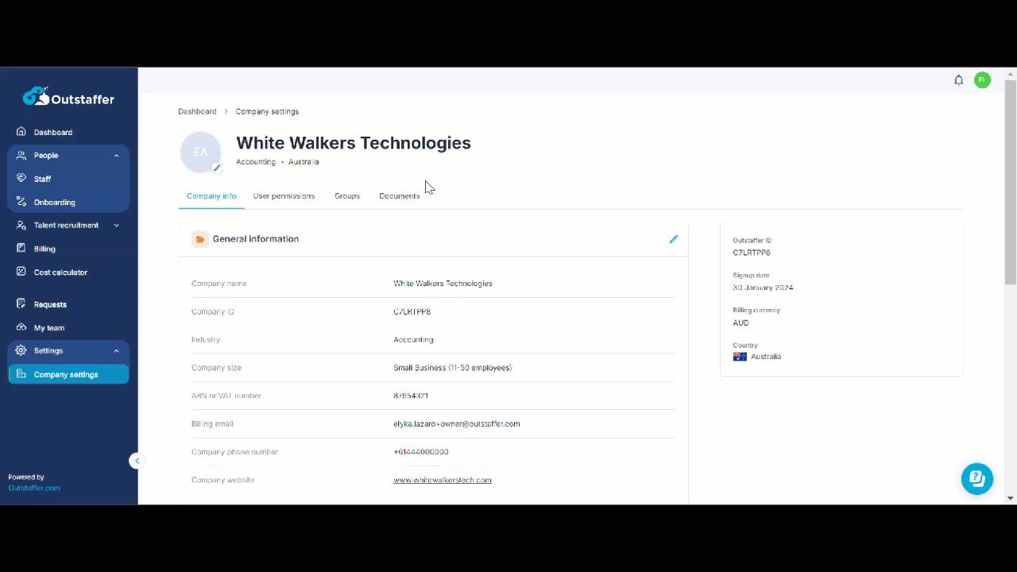Click the Onboarding sidebar icon
Screen dimensions: 1017x572
click(x=21, y=202)
